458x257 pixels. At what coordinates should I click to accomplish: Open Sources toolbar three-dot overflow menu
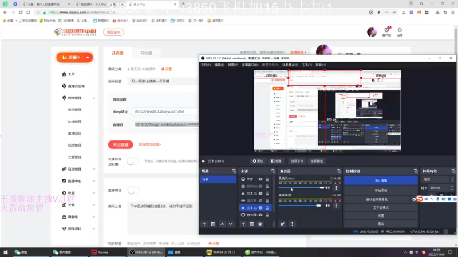pyautogui.click(x=274, y=224)
